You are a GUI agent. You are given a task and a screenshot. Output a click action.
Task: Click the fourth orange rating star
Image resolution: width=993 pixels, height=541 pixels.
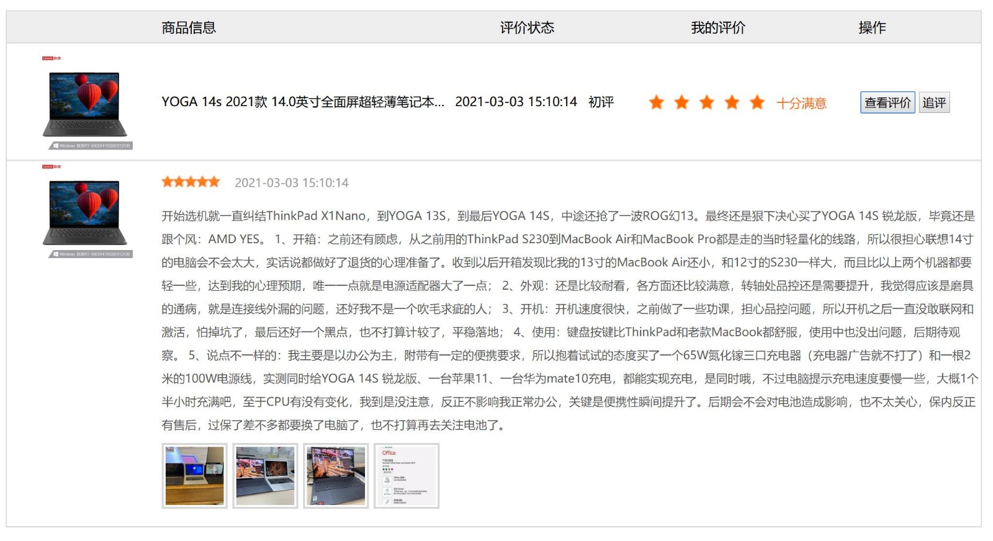tap(732, 102)
